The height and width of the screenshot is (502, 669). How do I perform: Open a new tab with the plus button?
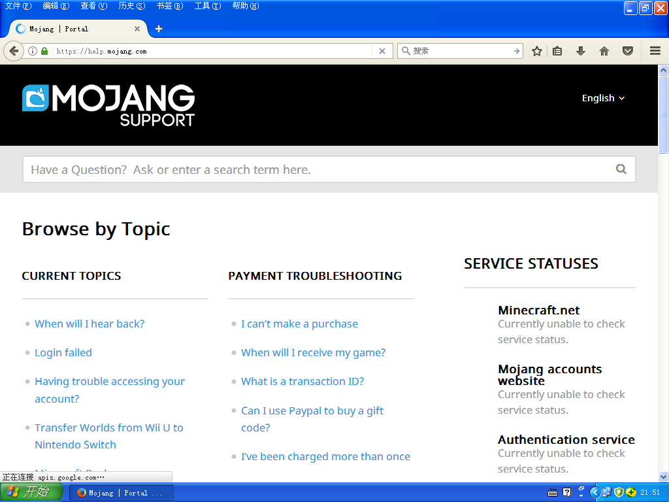159,29
